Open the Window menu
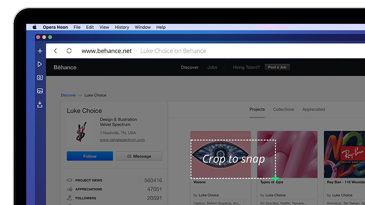This screenshot has width=365, height=205. click(143, 27)
